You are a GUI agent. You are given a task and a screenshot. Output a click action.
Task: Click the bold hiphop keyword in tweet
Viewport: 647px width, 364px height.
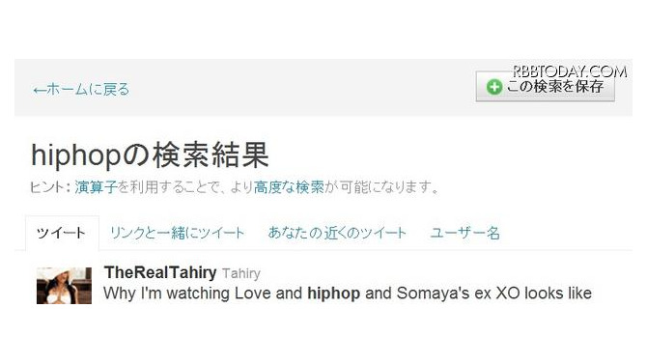pos(333,294)
